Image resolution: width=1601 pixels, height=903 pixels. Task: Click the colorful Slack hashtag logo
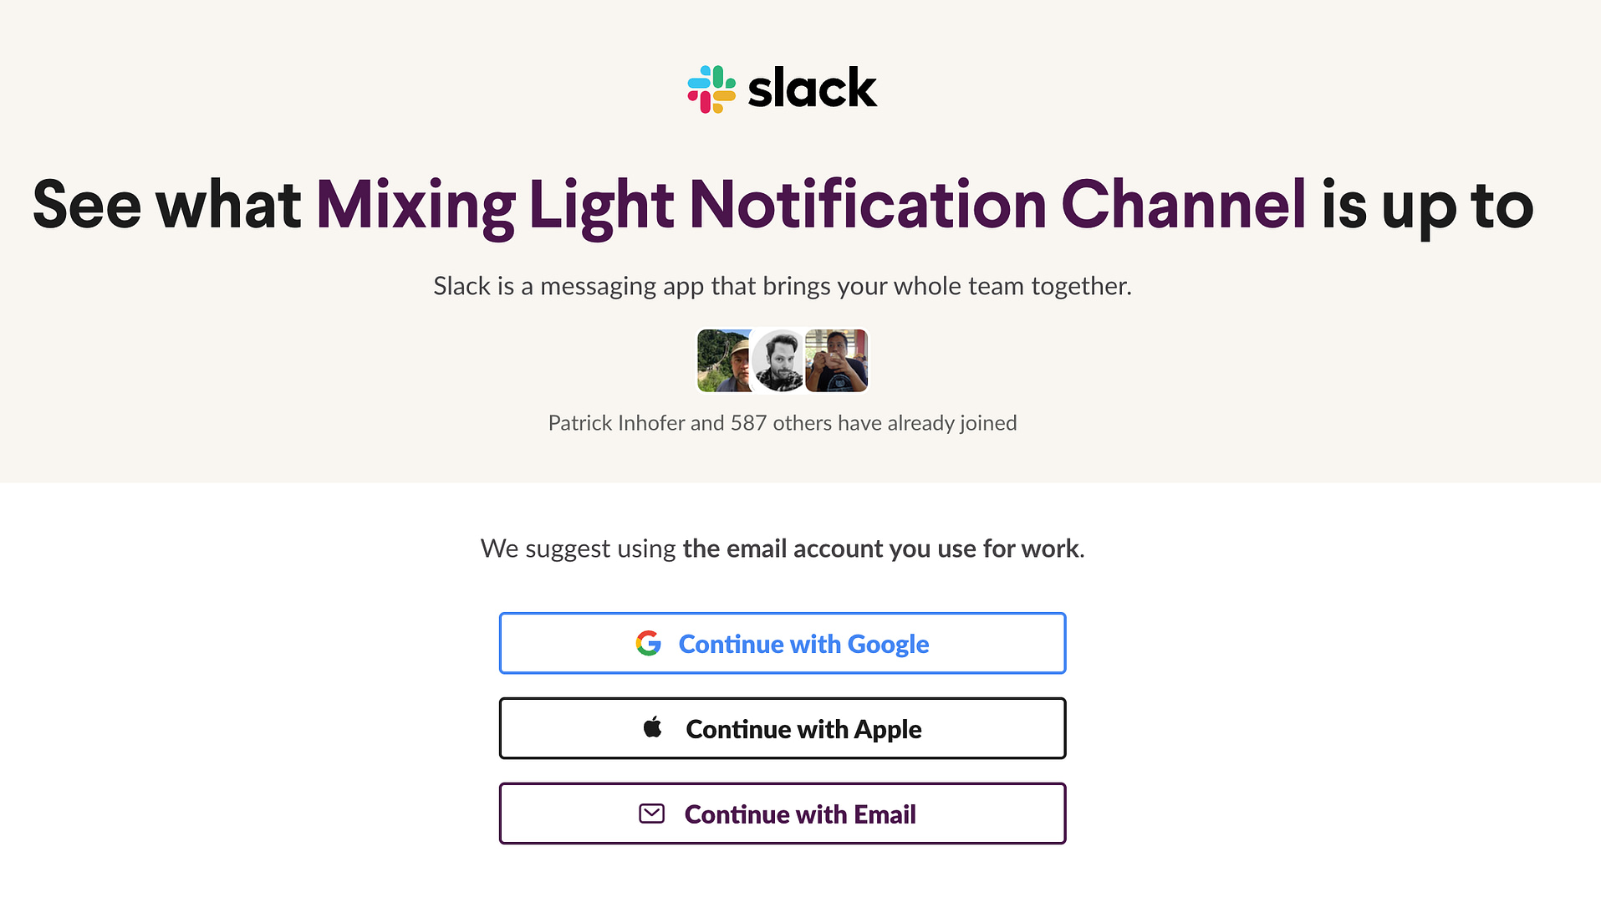click(x=711, y=89)
